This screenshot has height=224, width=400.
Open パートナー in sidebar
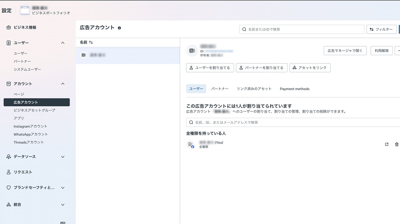(x=22, y=61)
